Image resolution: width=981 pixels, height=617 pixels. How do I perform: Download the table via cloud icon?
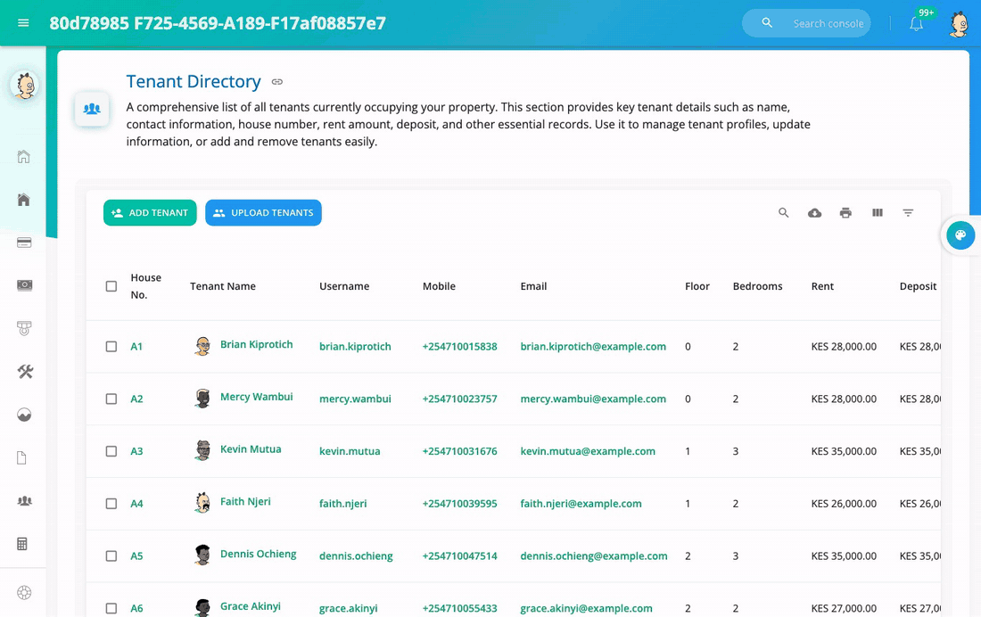(x=814, y=213)
